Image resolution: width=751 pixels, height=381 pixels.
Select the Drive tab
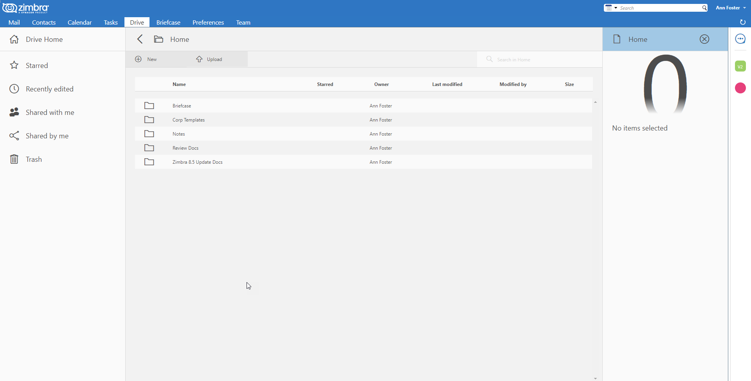click(137, 22)
